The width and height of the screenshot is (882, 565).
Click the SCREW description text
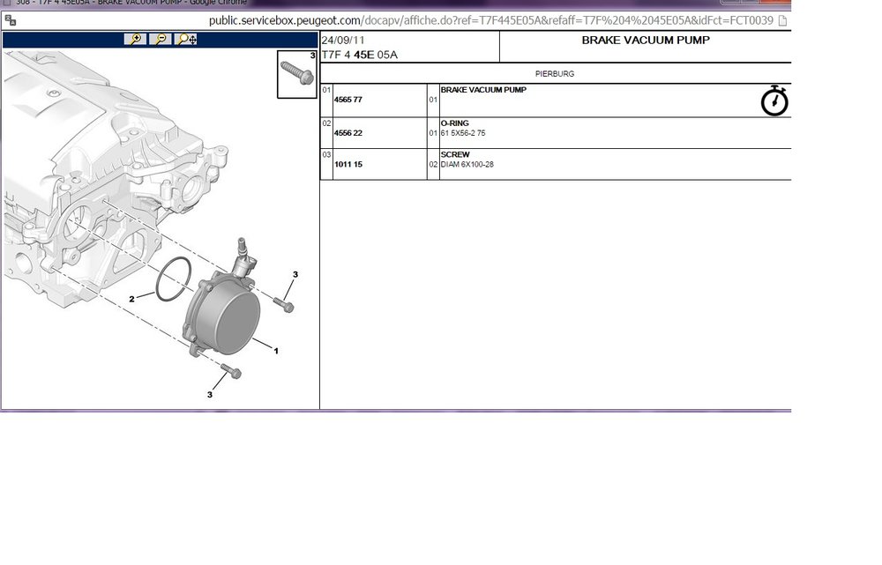click(x=455, y=154)
